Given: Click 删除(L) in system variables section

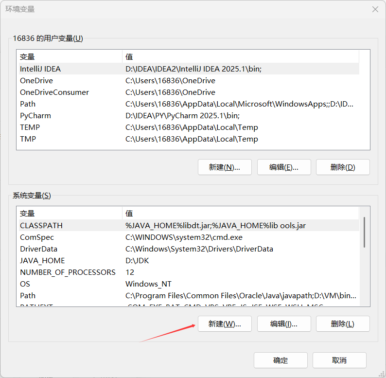Looking at the screenshot, I should [343, 324].
